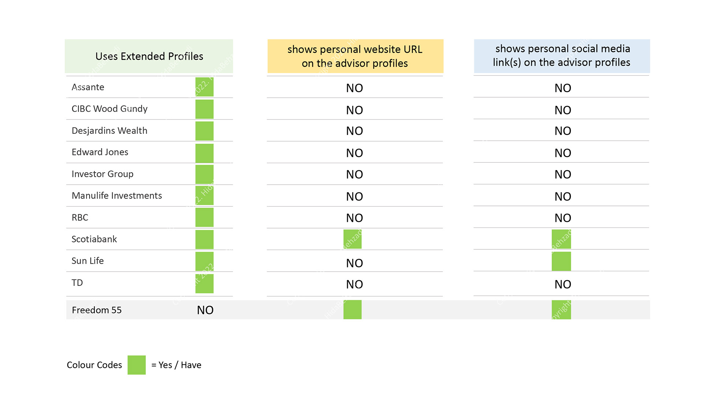Click the personal social media links header
Viewport: 703px width, 396px height.
tap(562, 56)
